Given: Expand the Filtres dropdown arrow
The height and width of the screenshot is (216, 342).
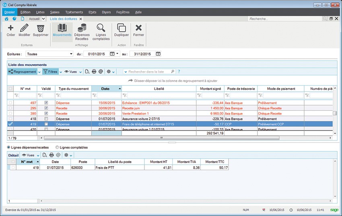Looking at the screenshot, I should [x=61, y=72].
